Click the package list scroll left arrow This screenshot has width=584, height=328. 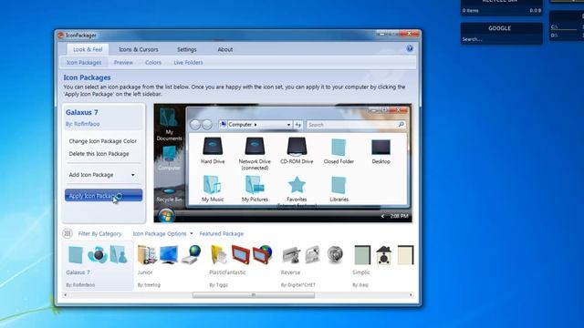click(x=65, y=295)
